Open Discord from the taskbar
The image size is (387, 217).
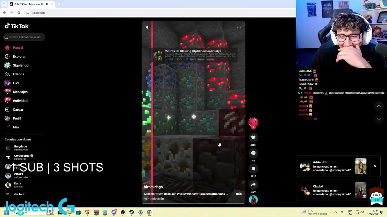pyautogui.click(x=114, y=212)
